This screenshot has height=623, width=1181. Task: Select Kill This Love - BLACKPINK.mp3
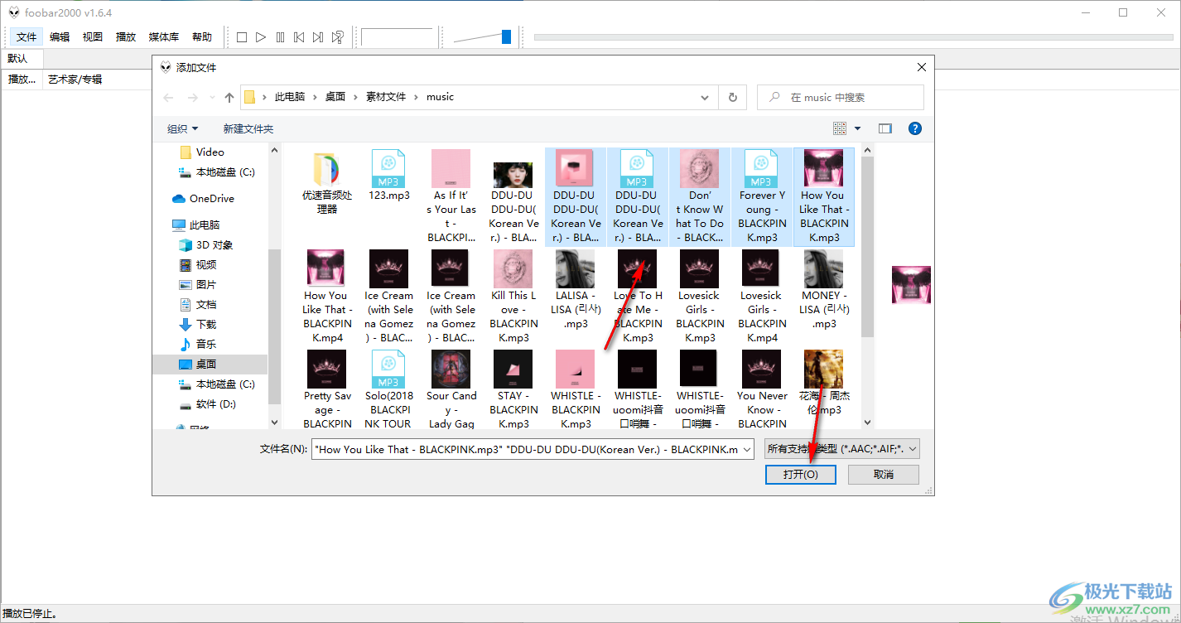513,297
